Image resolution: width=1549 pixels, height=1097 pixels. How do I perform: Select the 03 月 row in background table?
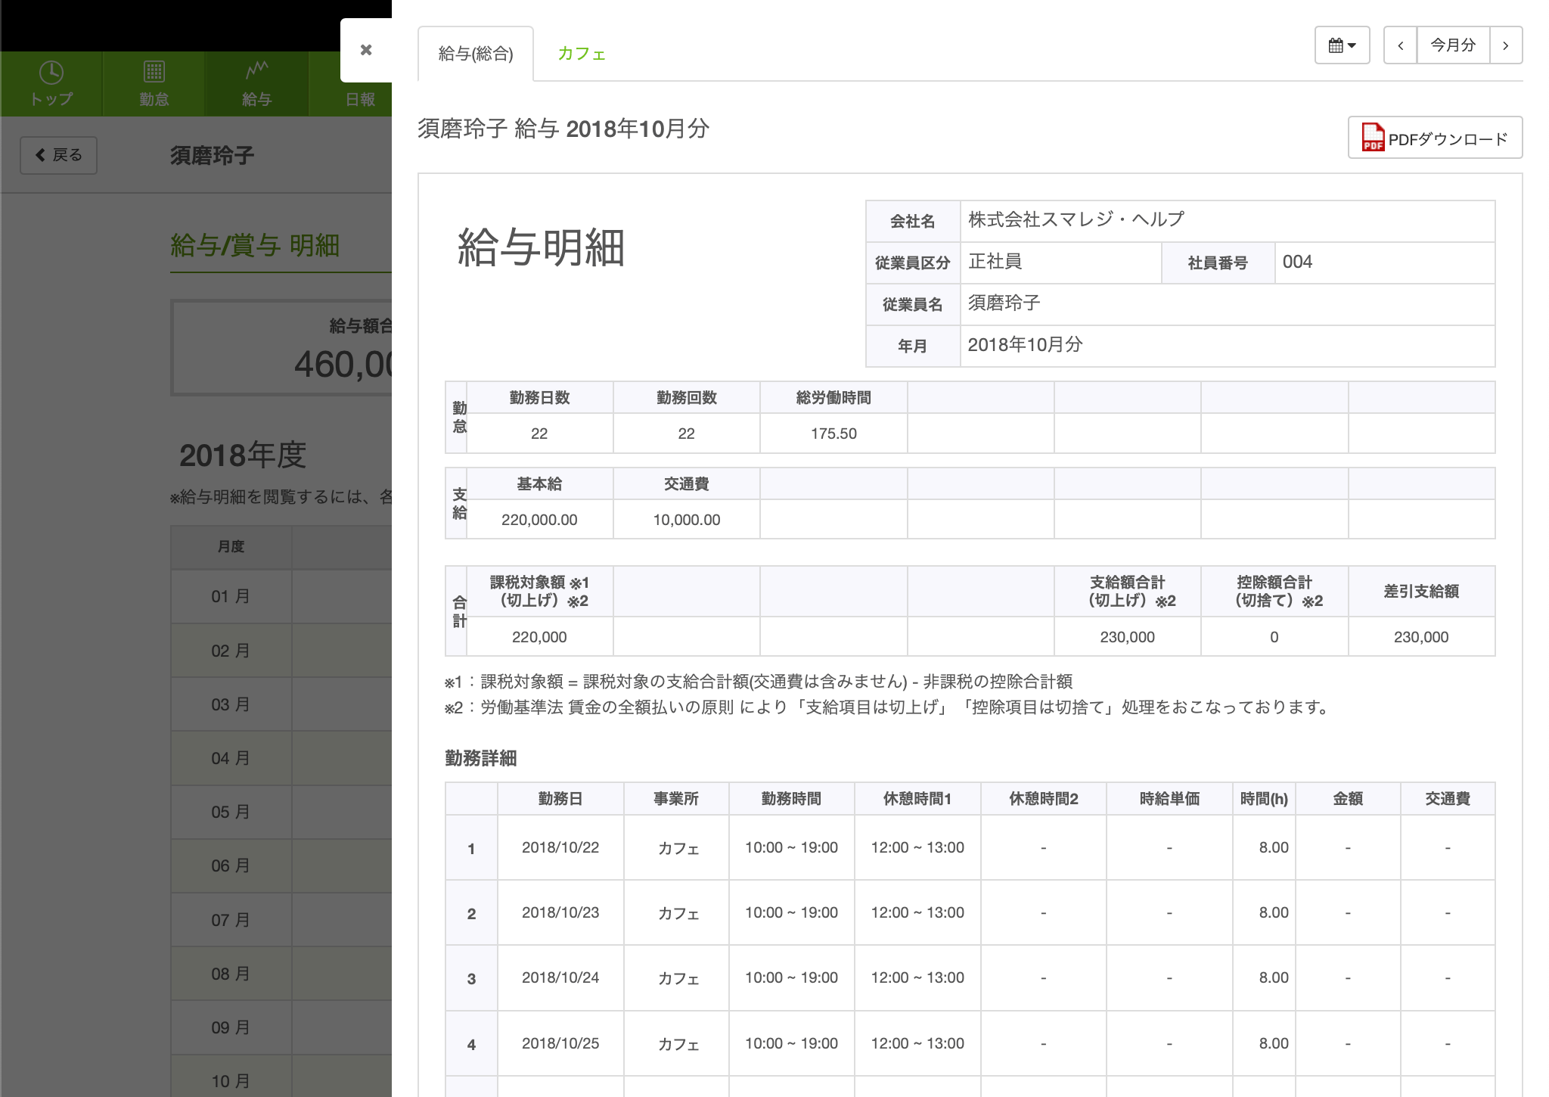(x=281, y=704)
